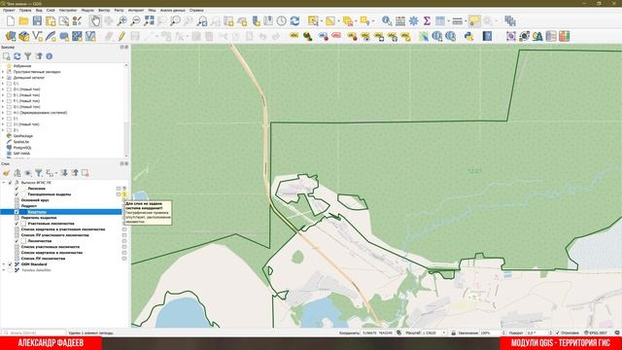The height and width of the screenshot is (350, 622).
Task: Add a new group in Layers panel
Action: 17,173
